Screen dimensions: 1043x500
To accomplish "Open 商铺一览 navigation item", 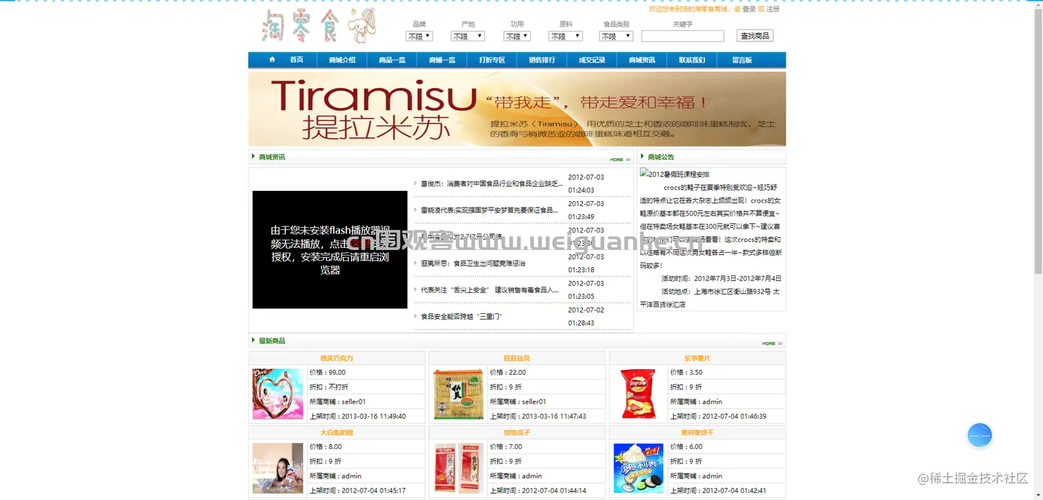I will [442, 60].
